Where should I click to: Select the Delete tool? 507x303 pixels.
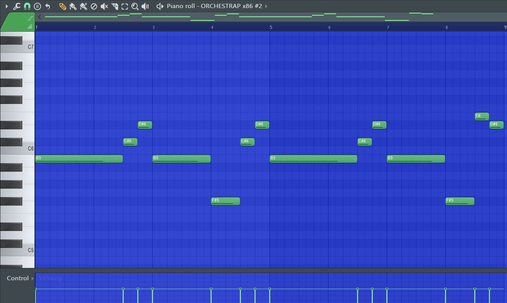point(94,6)
